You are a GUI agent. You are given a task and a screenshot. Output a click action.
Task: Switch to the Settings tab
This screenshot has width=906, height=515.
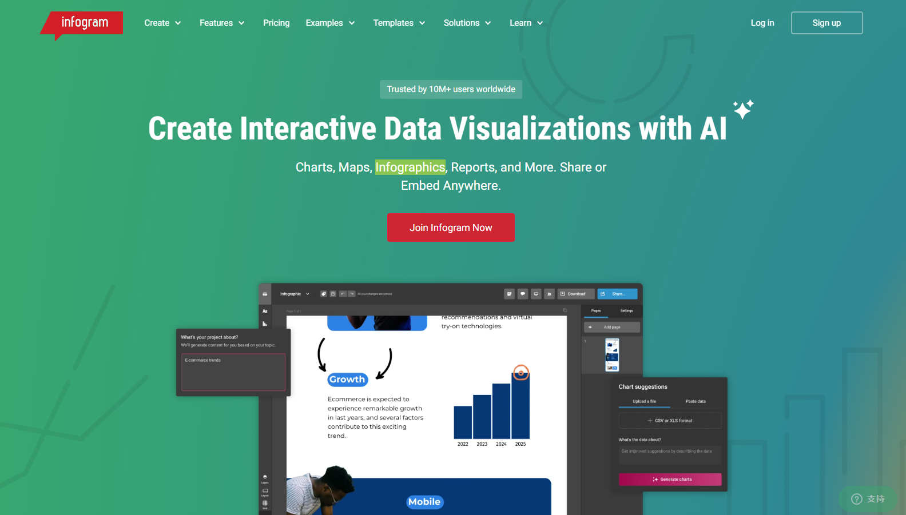point(627,311)
